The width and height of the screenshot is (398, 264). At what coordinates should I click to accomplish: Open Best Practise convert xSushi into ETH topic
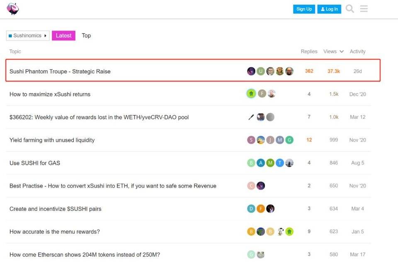click(x=113, y=186)
